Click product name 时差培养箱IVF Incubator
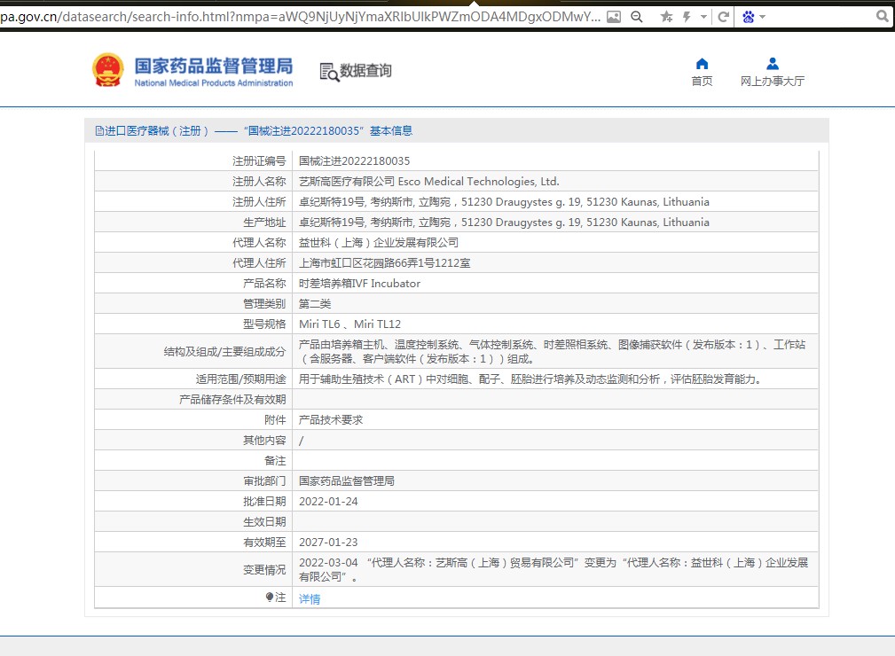The height and width of the screenshot is (656, 895). [x=359, y=284]
